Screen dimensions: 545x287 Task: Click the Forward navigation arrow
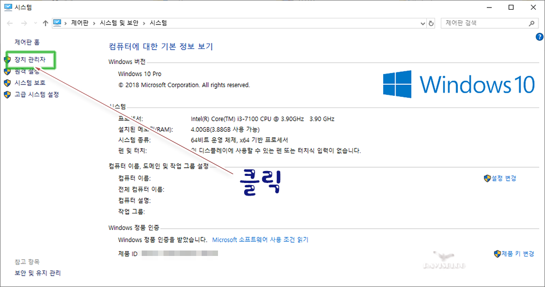pyautogui.click(x=24, y=23)
